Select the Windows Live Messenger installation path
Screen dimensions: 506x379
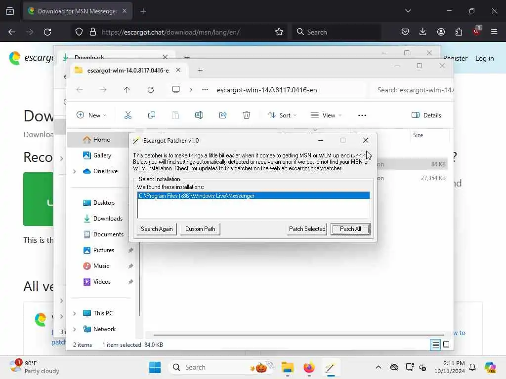point(253,196)
